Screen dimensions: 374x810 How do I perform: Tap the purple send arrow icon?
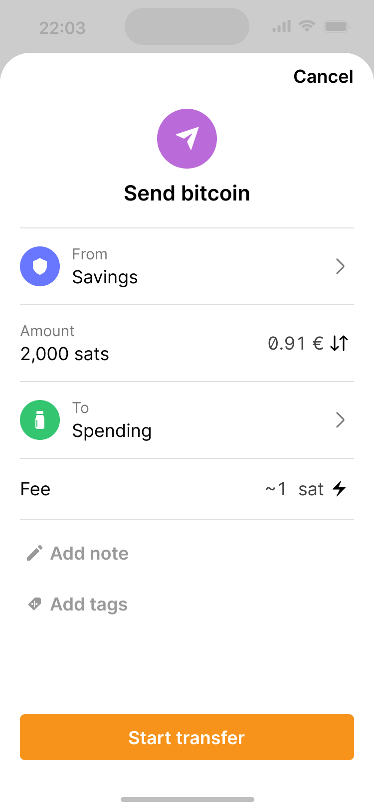point(187,139)
